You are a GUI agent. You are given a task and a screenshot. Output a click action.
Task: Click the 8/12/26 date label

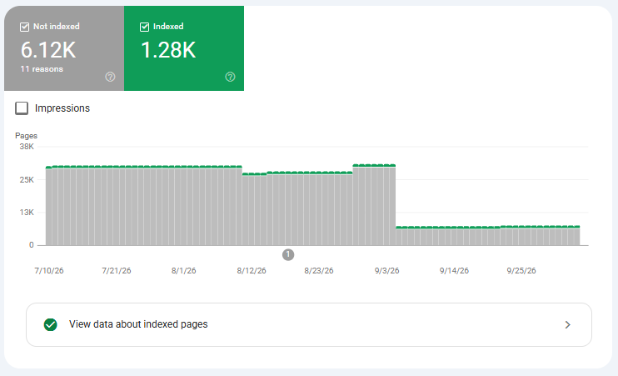(x=252, y=271)
